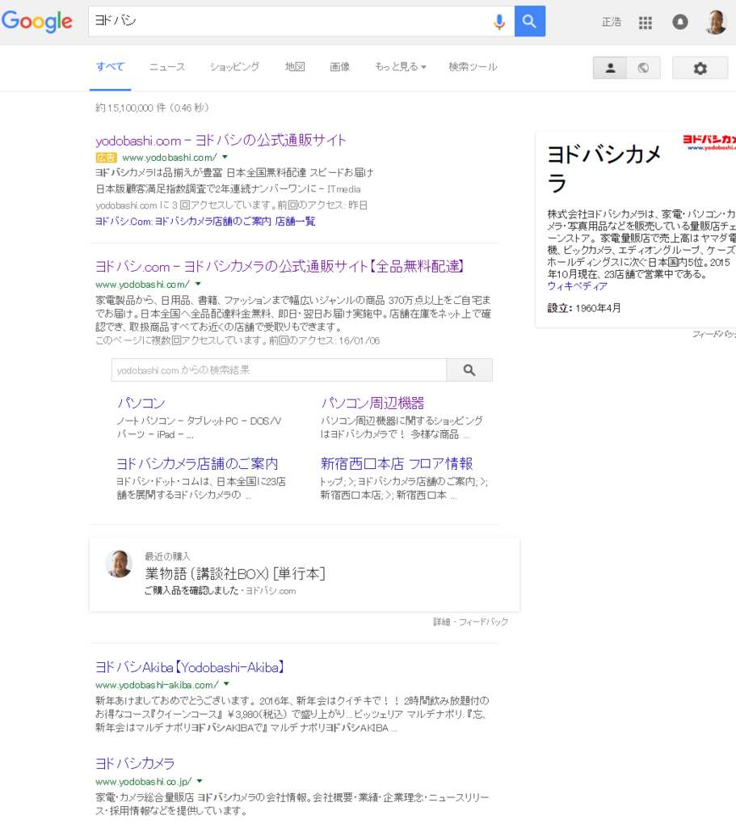Open ヨドバシ.com 公式通販サイト【全品無料配達】 result
Image resolution: width=736 pixels, height=828 pixels.
tap(279, 267)
